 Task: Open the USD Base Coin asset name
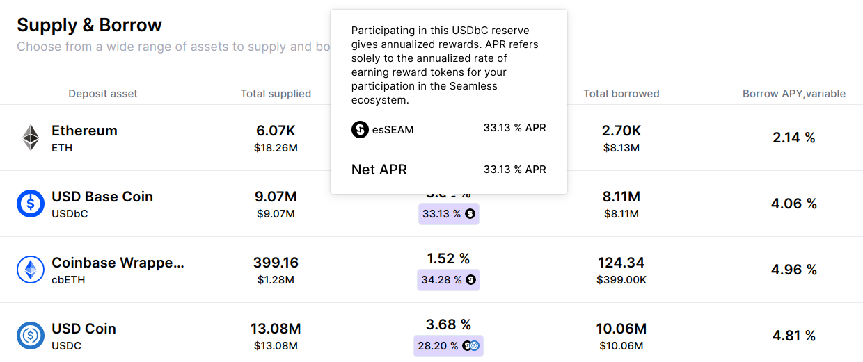pos(102,197)
